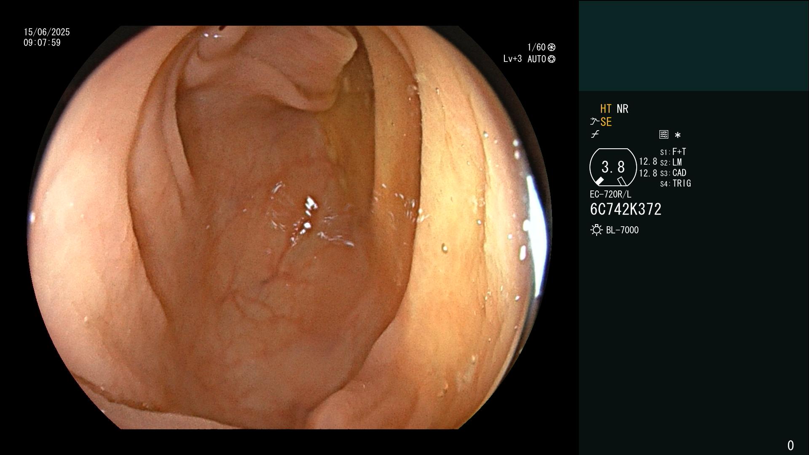Viewport: 809px width, 455px height.
Task: Select the S3: CAD switch assignment
Action: (x=673, y=173)
